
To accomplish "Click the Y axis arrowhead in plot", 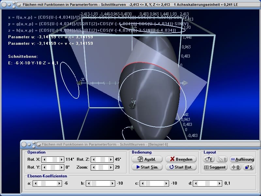I will (x=132, y=105).
